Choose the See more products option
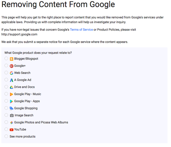The image size is (171, 147). [6, 136]
